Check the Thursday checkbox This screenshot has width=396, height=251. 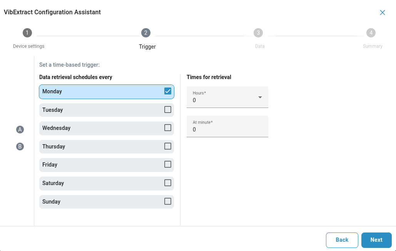[168, 146]
